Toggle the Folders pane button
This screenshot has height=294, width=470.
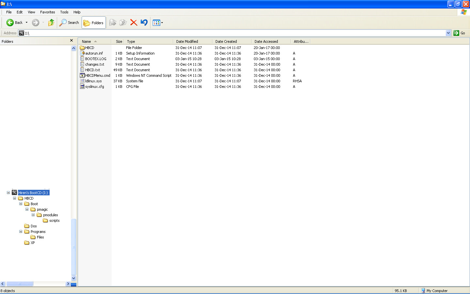click(94, 23)
